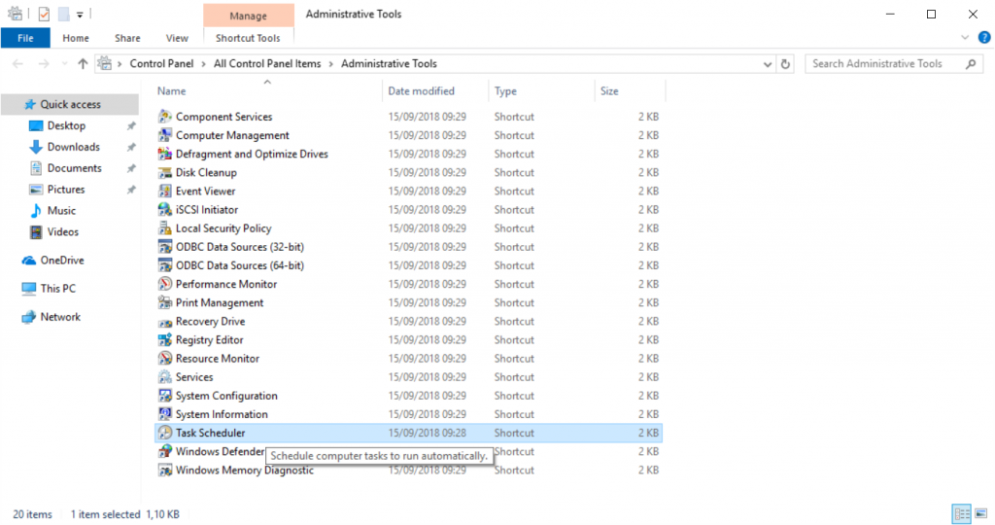Screen dimensions: 995x525
Task: Click the System Configuration icon
Action: coord(165,396)
